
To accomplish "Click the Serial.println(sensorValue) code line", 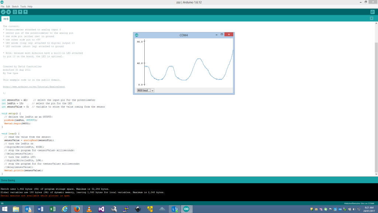I will coord(23,170).
